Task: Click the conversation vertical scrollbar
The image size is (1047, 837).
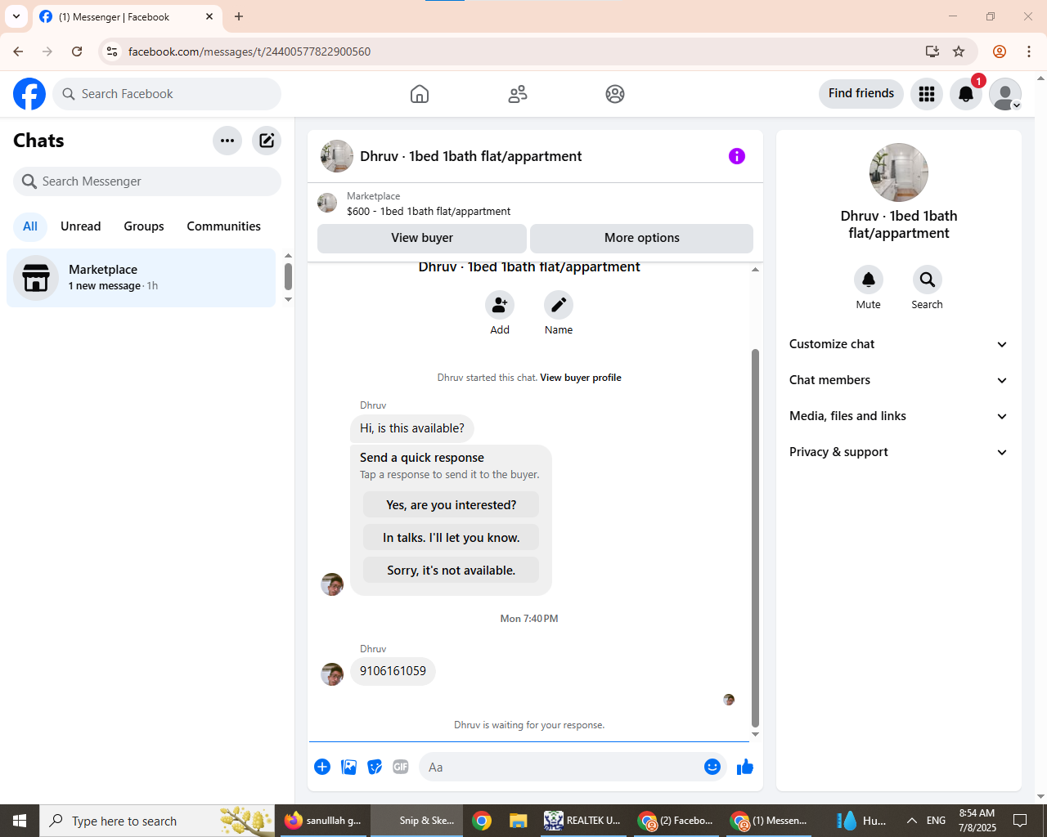Action: [x=755, y=538]
